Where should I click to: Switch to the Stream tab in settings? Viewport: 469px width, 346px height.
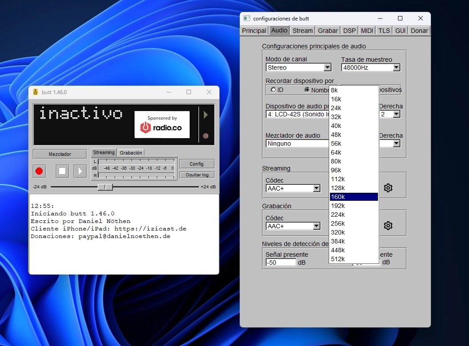coord(302,30)
